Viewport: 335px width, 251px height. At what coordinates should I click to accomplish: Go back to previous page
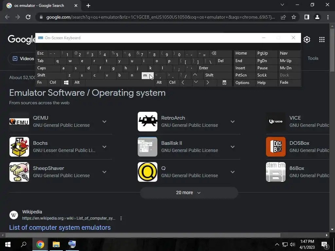7,17
